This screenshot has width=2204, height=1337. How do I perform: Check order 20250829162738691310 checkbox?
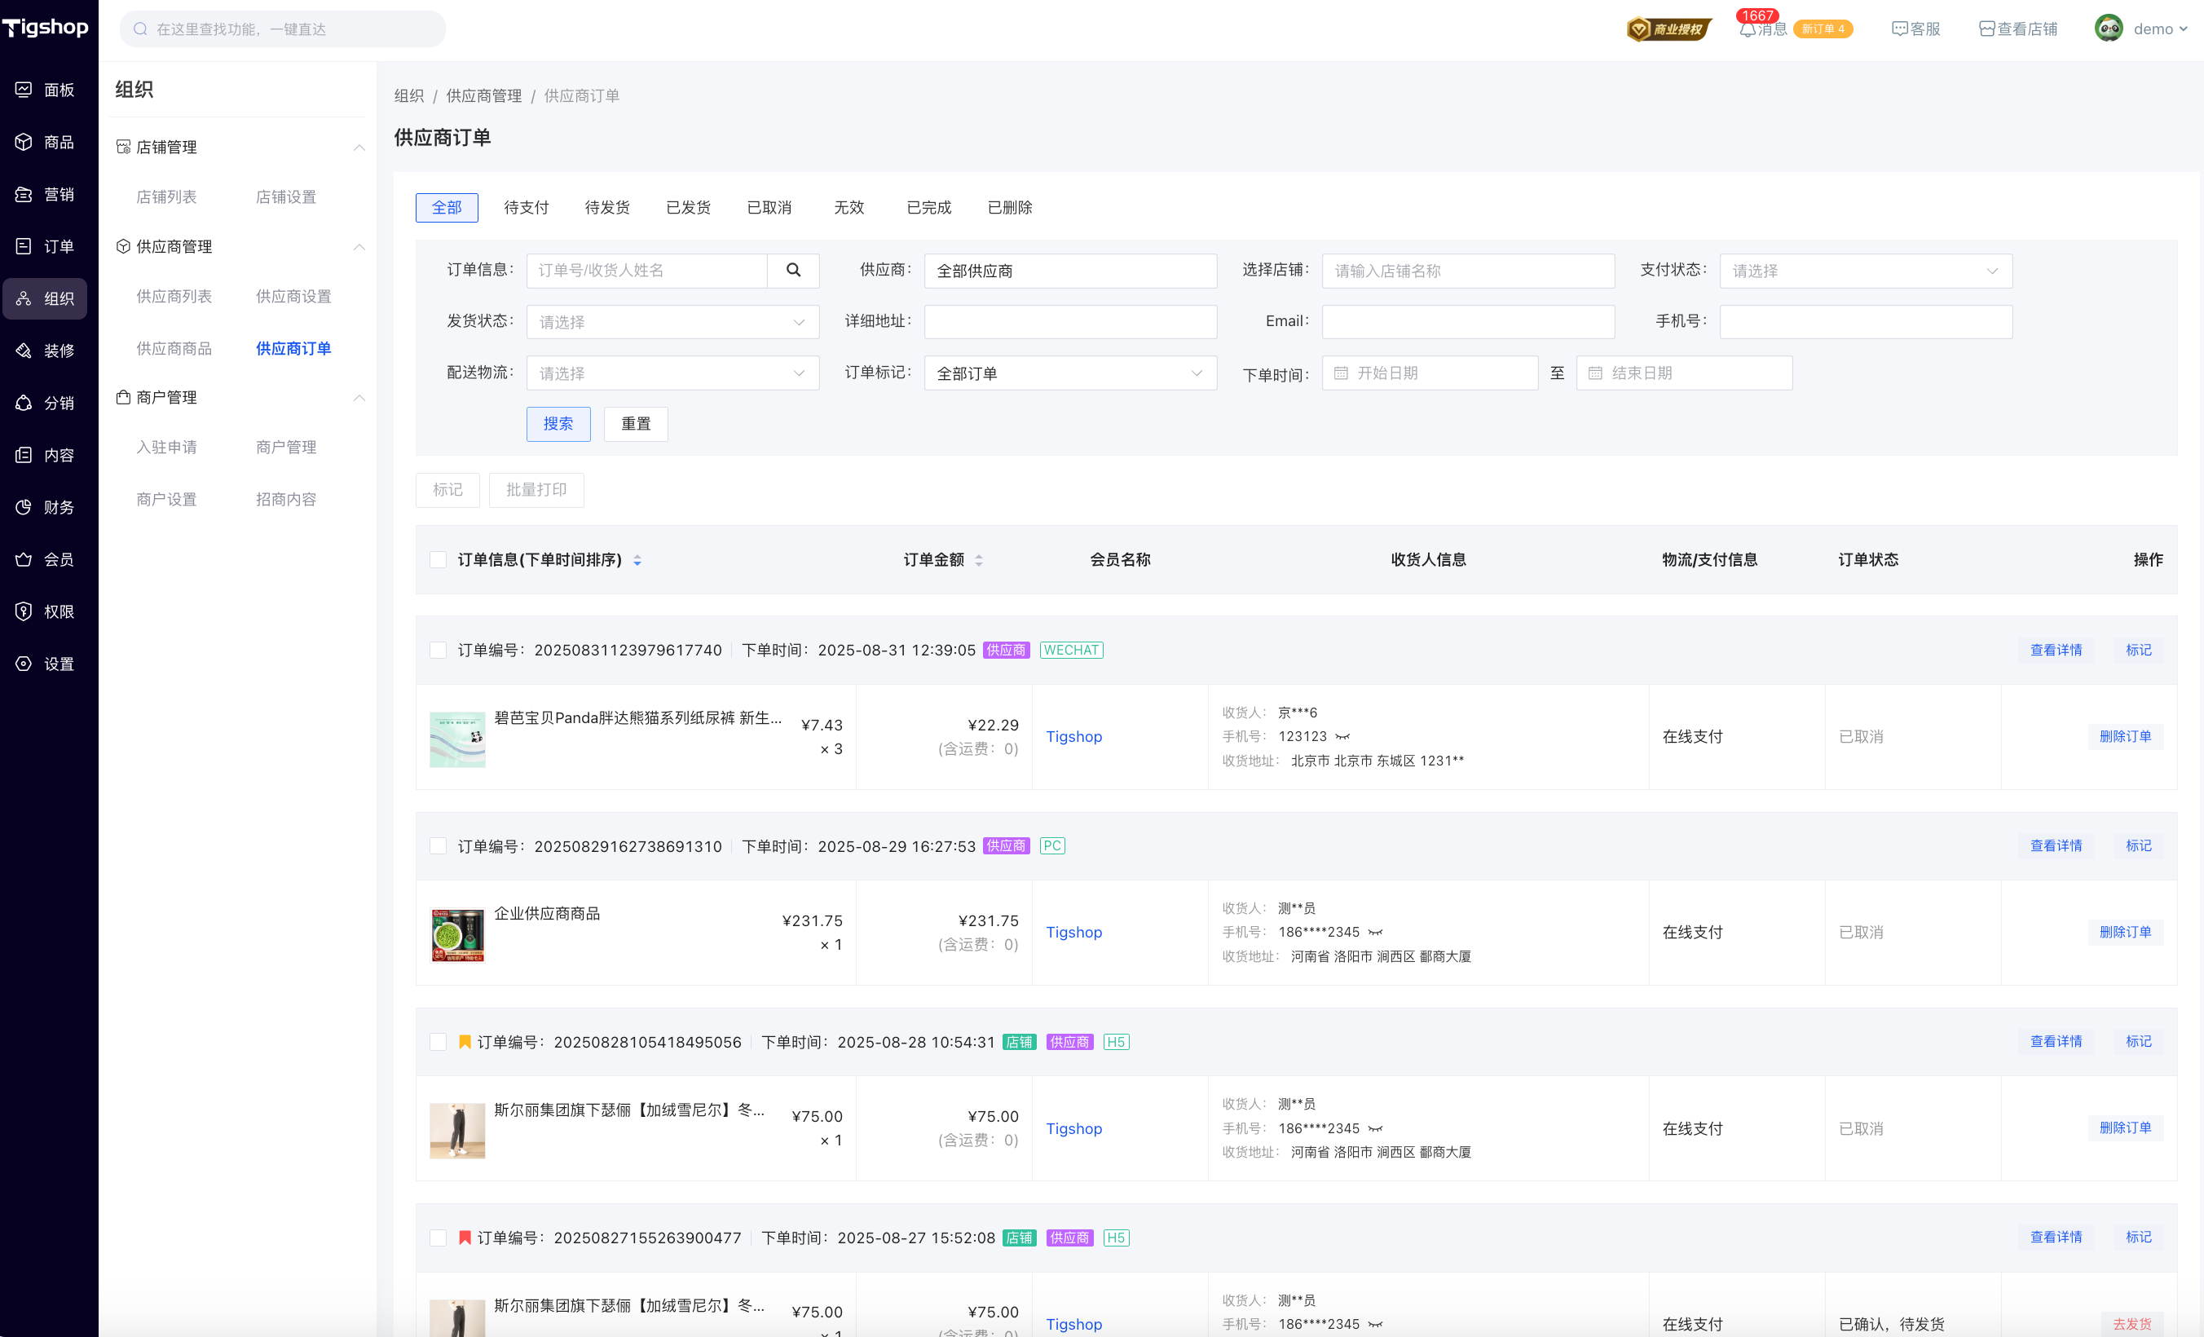[x=439, y=846]
